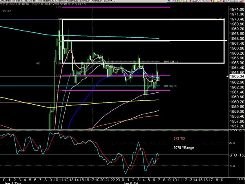The height and width of the screenshot is (184, 245).
Task: Click the 1971.62 label at the chart's upper left
Action: 7,11
